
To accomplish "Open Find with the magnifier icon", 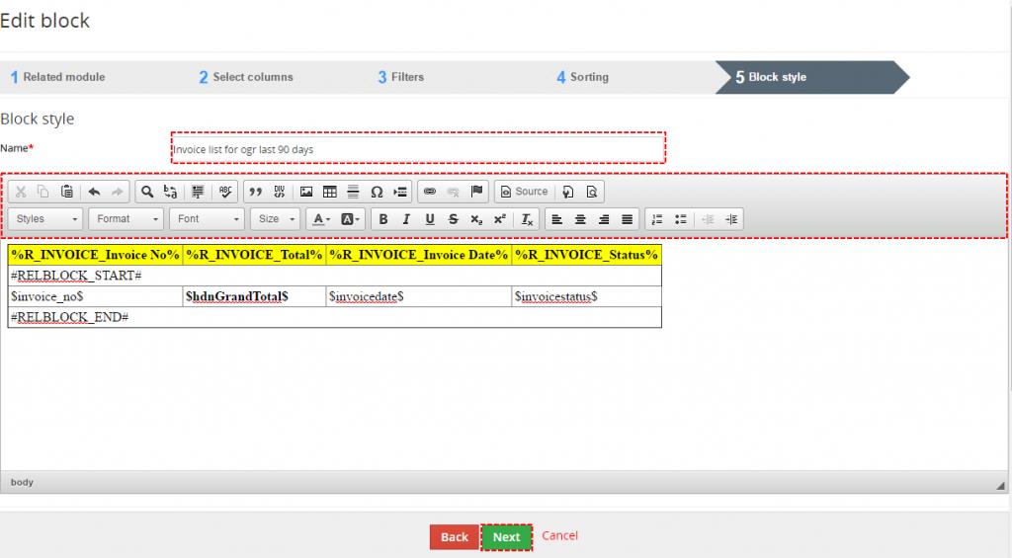I will [146, 192].
